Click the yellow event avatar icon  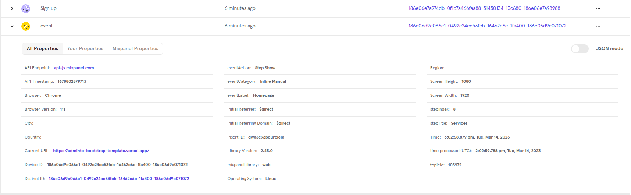coord(26,26)
